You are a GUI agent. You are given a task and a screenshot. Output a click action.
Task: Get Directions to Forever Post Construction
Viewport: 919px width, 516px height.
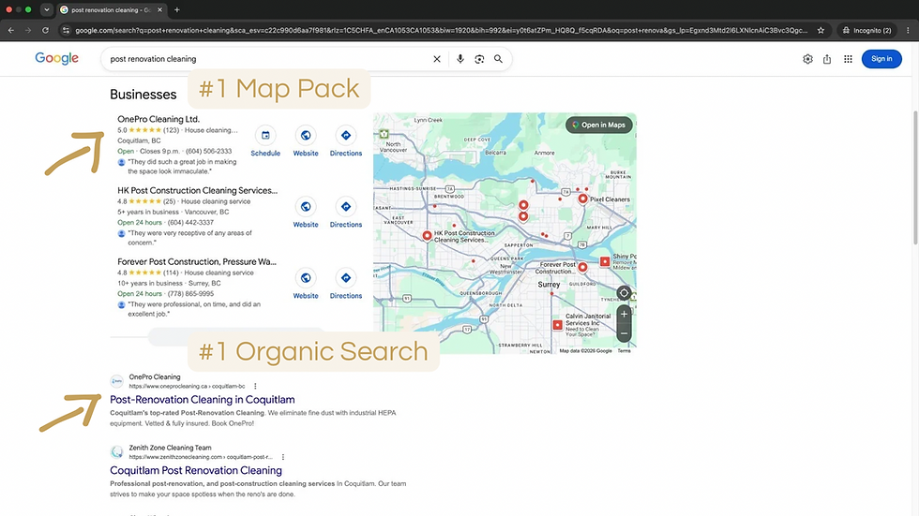tap(346, 285)
